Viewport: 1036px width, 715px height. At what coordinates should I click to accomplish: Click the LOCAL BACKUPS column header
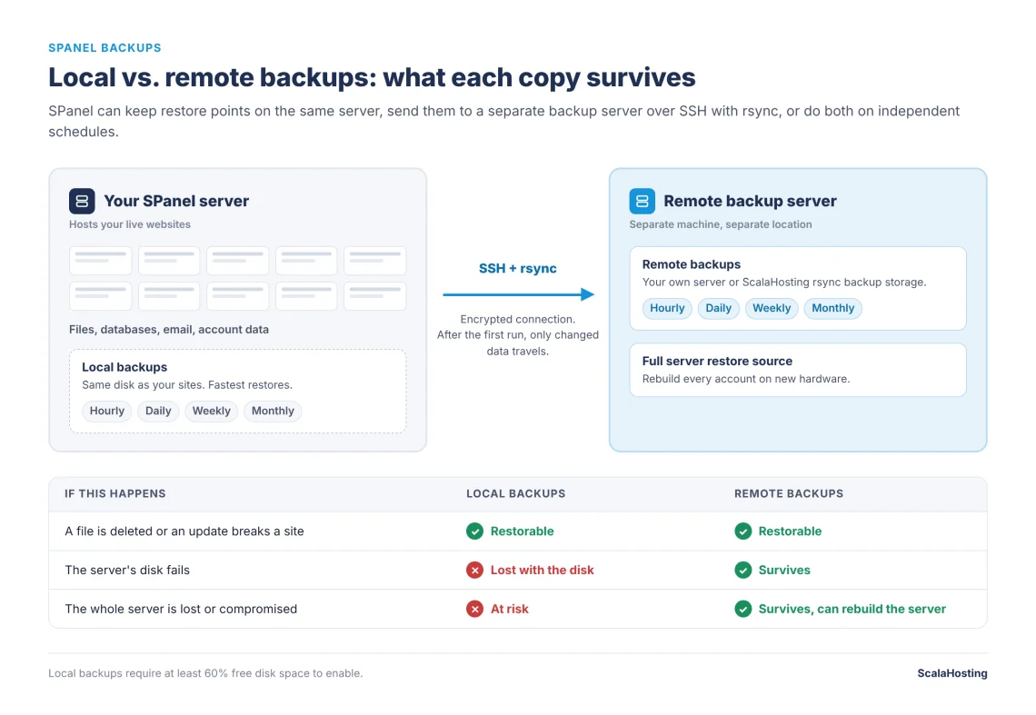[x=516, y=493]
